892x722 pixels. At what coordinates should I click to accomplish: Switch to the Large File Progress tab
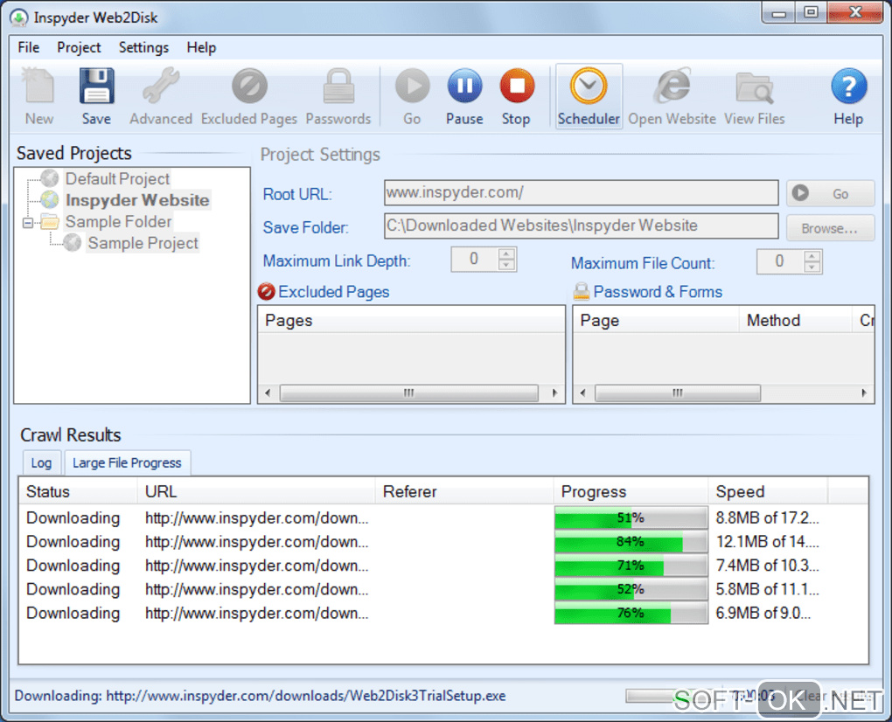pyautogui.click(x=127, y=462)
